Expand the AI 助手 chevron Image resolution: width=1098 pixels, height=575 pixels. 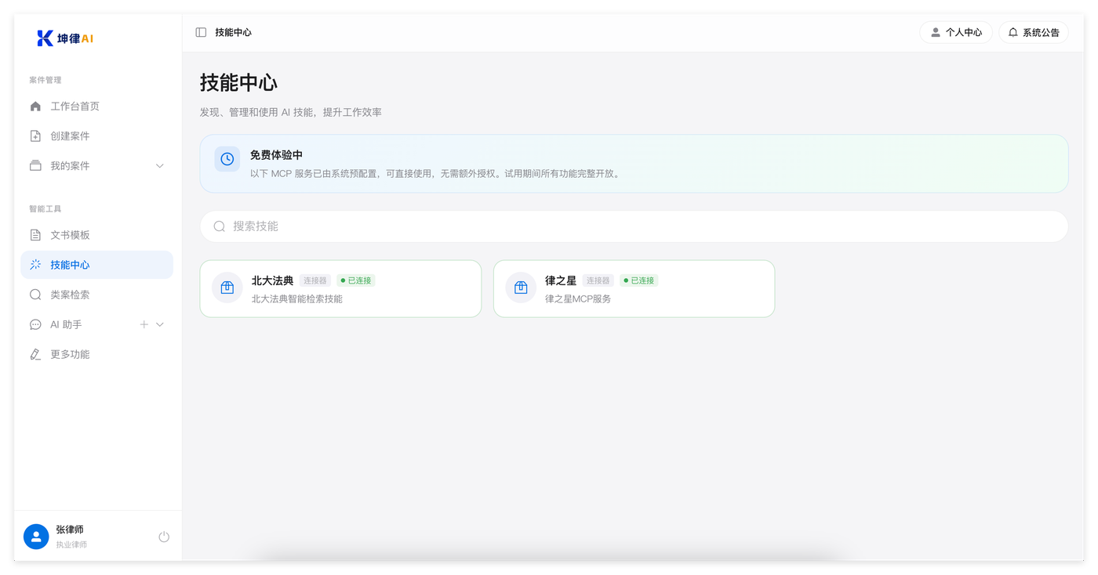[x=160, y=324]
